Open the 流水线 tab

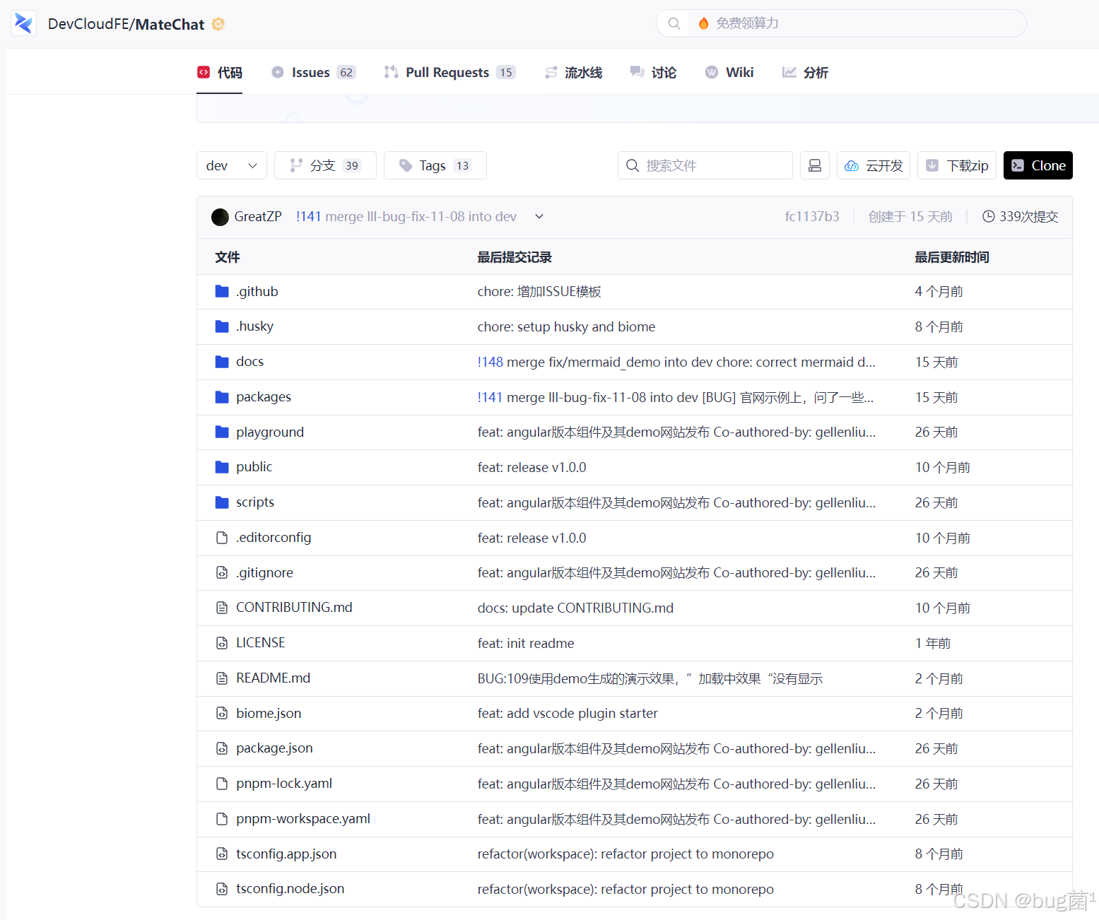click(x=573, y=72)
